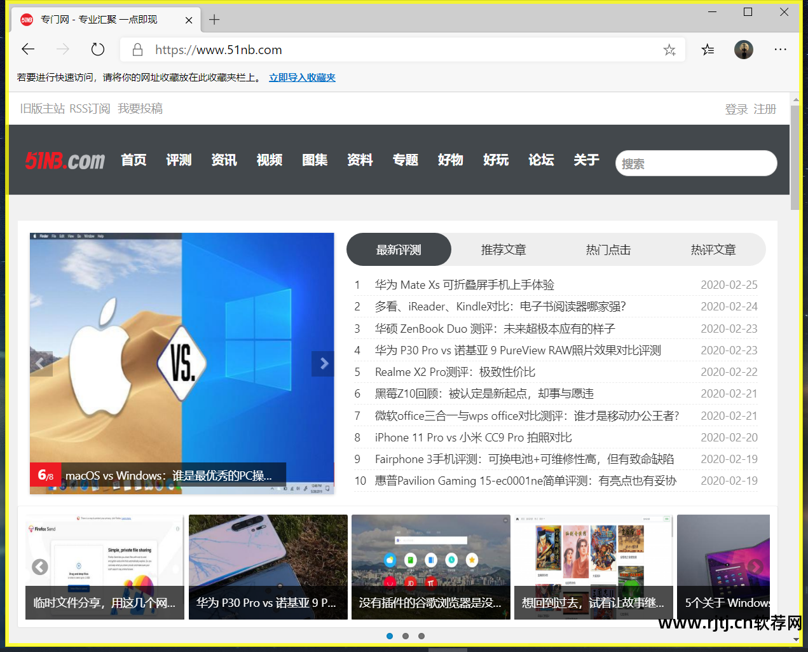Open 资料 in navigation bar

(360, 160)
